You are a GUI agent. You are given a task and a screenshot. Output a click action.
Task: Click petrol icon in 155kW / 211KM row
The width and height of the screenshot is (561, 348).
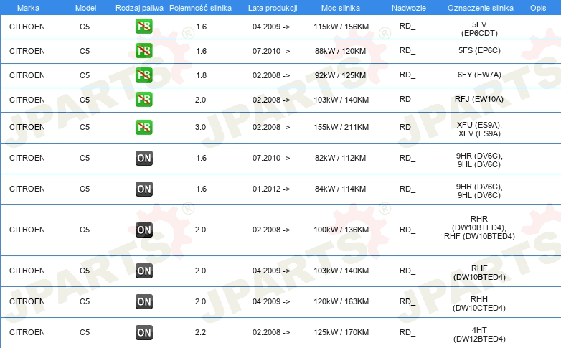143,127
